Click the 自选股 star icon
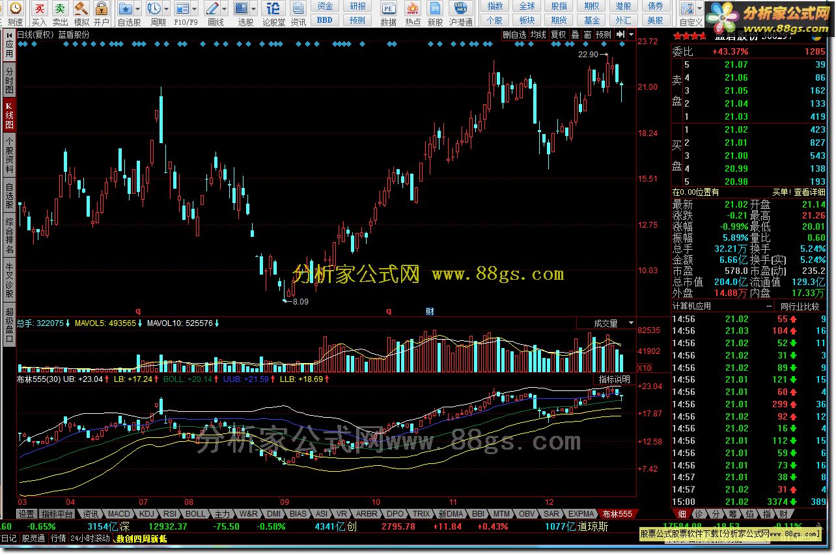Screen dimensions: 836x555 126,8
